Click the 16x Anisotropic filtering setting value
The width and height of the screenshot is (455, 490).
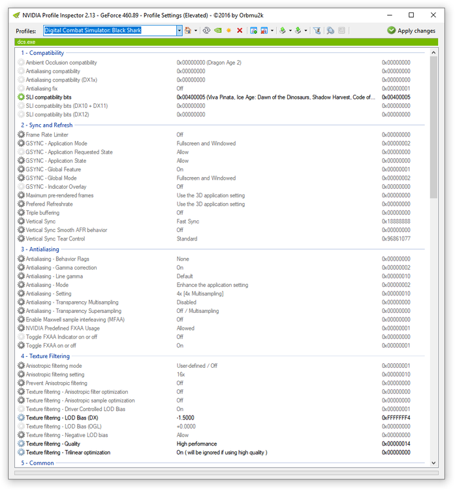pos(181,374)
